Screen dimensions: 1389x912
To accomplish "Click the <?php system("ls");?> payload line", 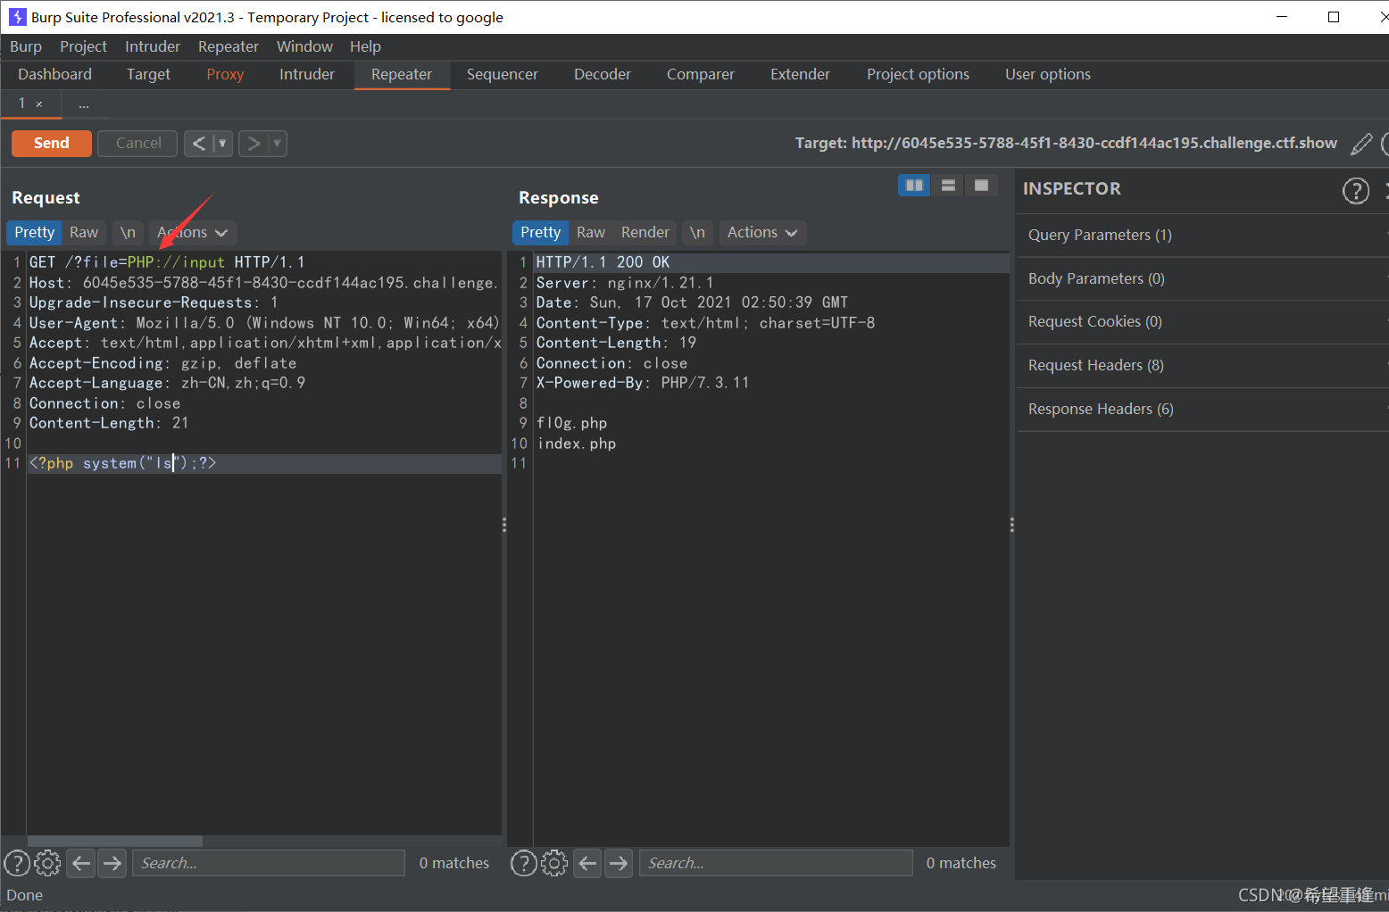I will (x=123, y=463).
